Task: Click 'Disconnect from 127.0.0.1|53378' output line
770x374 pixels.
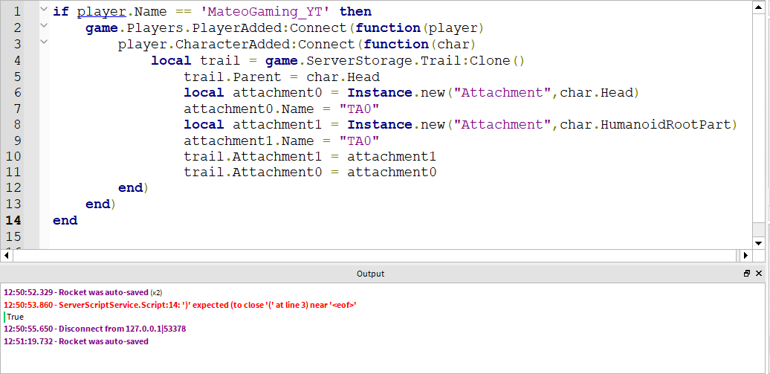Action: (x=95, y=329)
